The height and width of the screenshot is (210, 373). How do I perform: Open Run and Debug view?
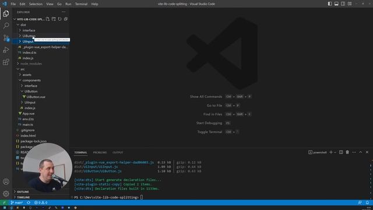(6, 50)
